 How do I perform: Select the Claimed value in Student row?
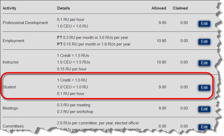pyautogui.click(x=184, y=87)
